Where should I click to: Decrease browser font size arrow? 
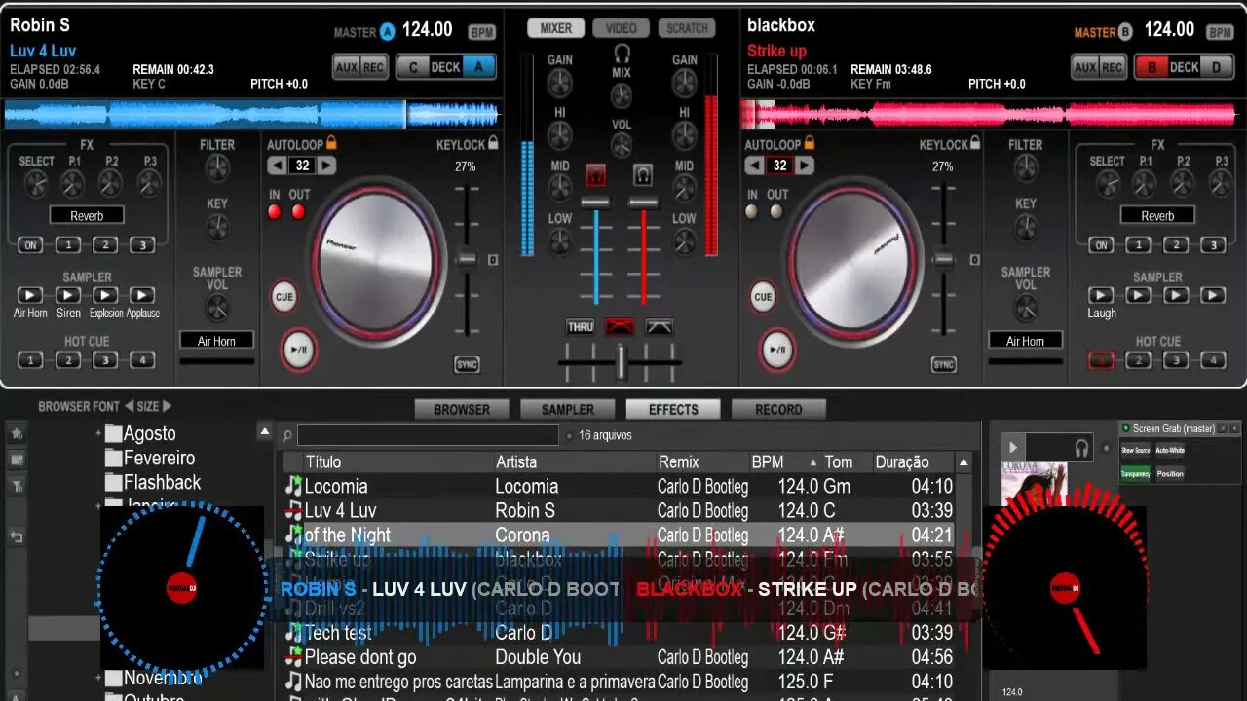pyautogui.click(x=128, y=406)
